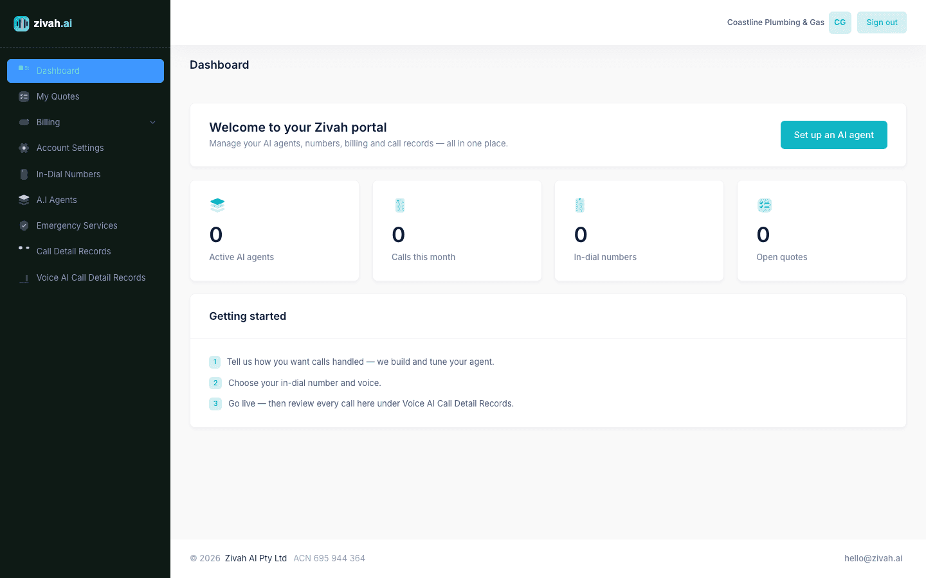Click the Dashboard page title
926x578 pixels.
[x=219, y=65]
